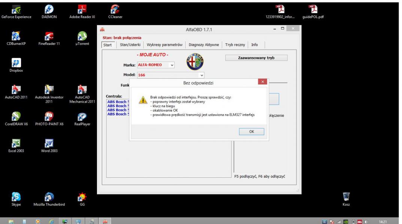This screenshot has width=402, height=224.
Task: Click the Excel 2003 desktop icon
Action: 16,146
